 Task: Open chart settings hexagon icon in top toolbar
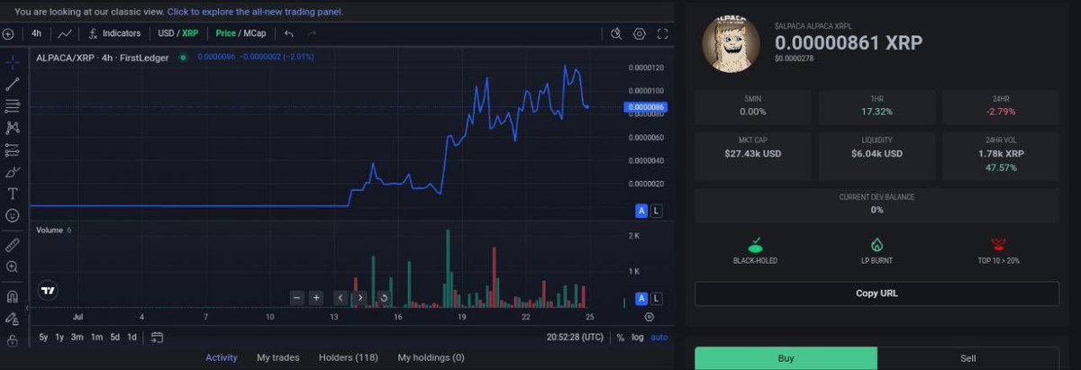[x=640, y=34]
